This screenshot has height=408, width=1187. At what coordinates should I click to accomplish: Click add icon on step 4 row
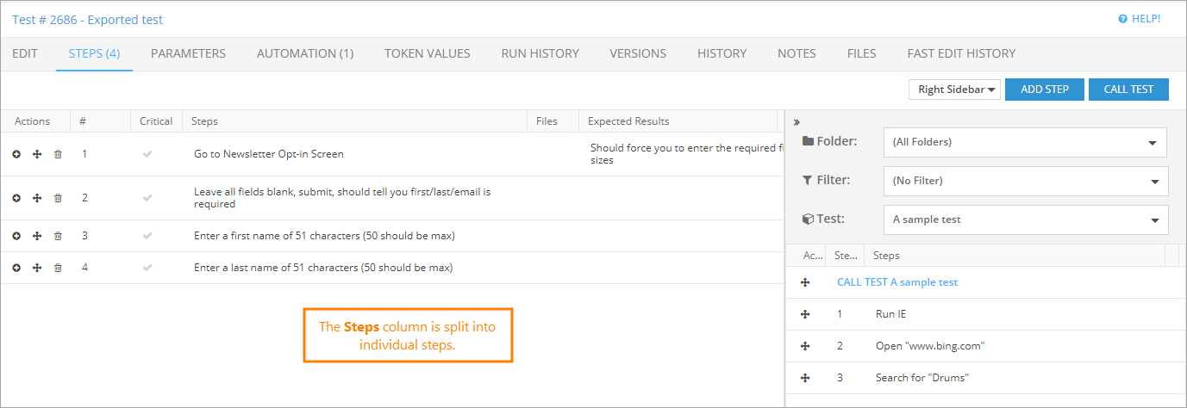coord(16,268)
